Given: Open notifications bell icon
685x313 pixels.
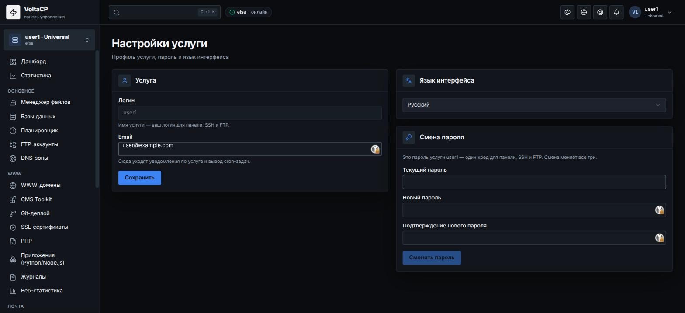Looking at the screenshot, I should 616,12.
